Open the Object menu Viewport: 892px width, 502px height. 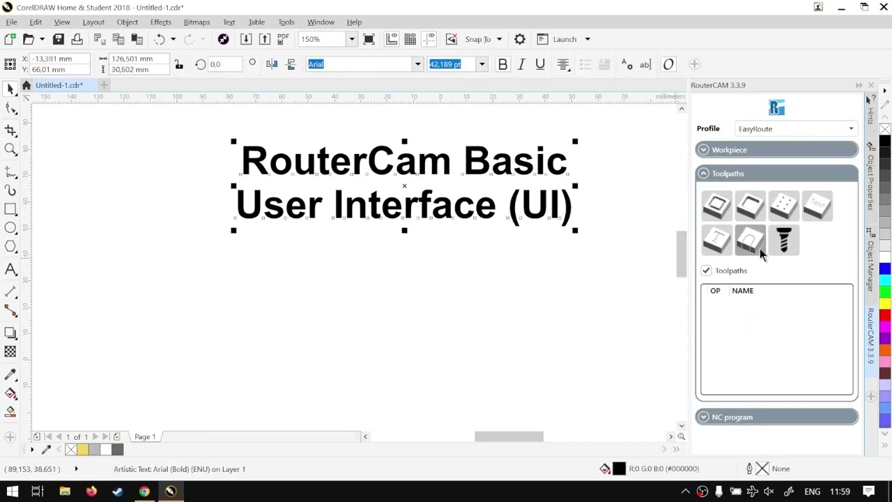click(x=128, y=22)
